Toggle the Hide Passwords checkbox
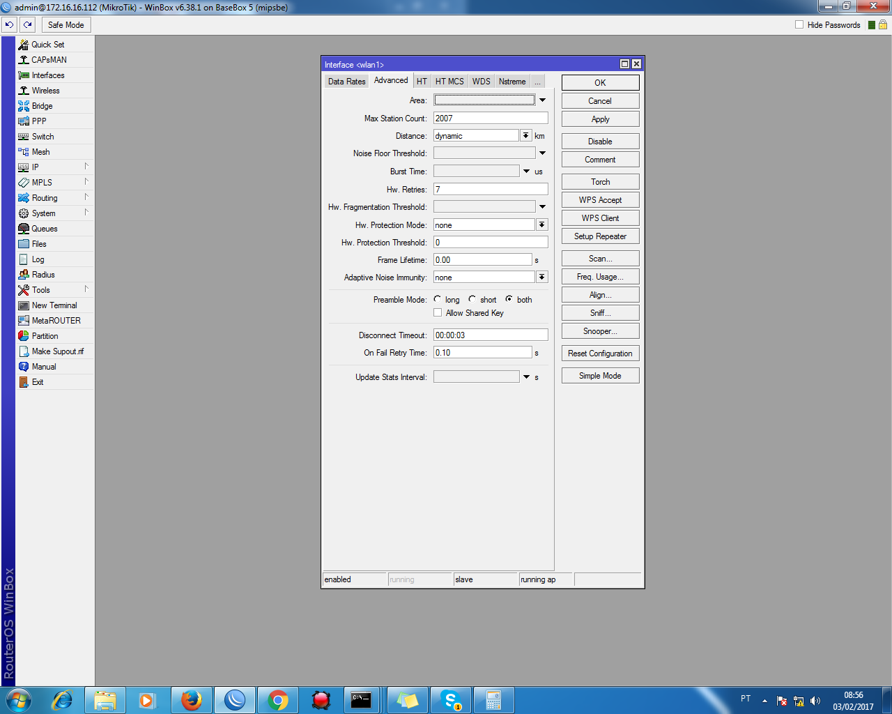This screenshot has width=892, height=714. coord(799,25)
